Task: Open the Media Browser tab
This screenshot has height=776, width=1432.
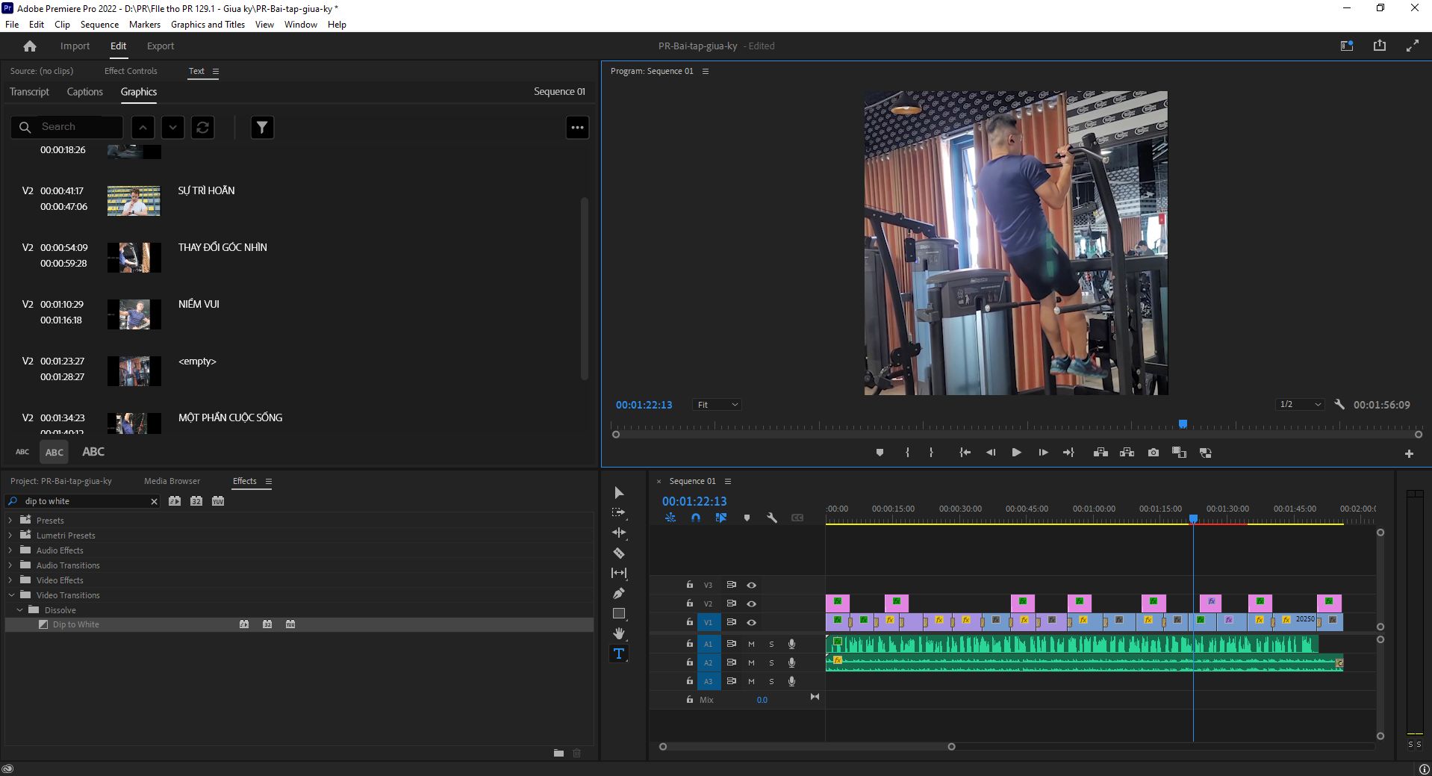Action: pos(172,481)
